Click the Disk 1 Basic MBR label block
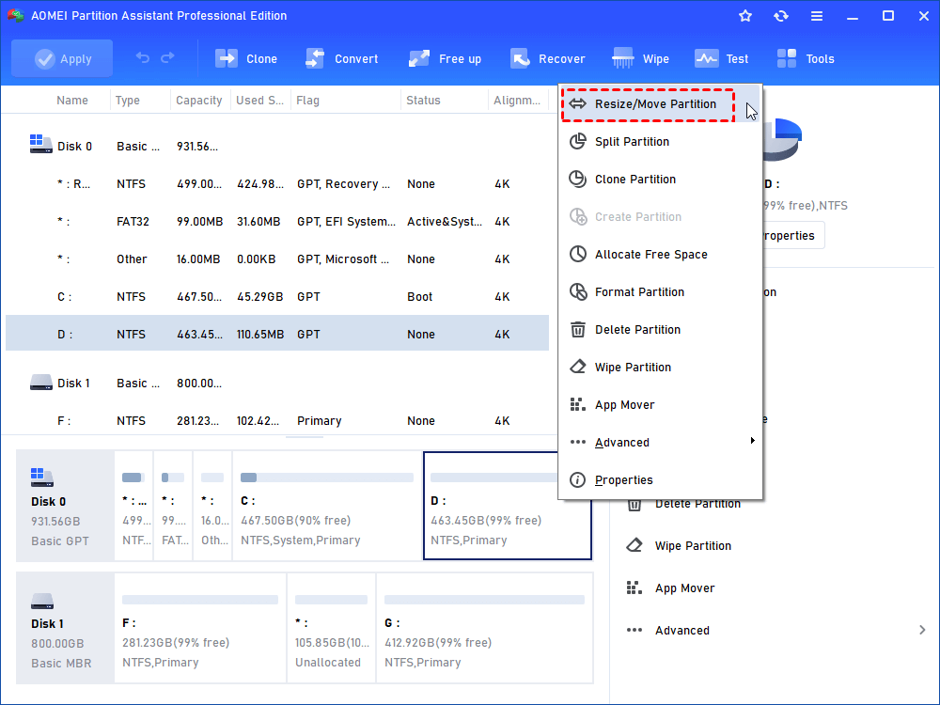This screenshot has height=705, width=940. [65, 629]
